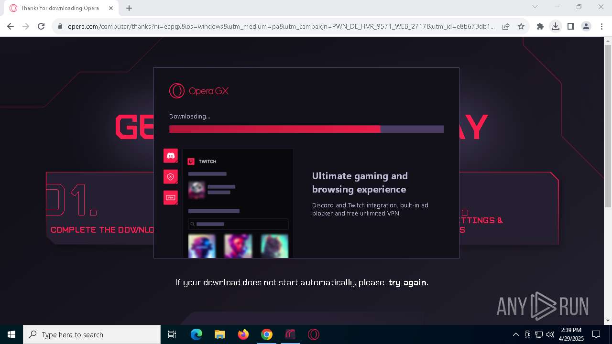Click the address bar URL
This screenshot has width=612, height=344.
coord(281,27)
